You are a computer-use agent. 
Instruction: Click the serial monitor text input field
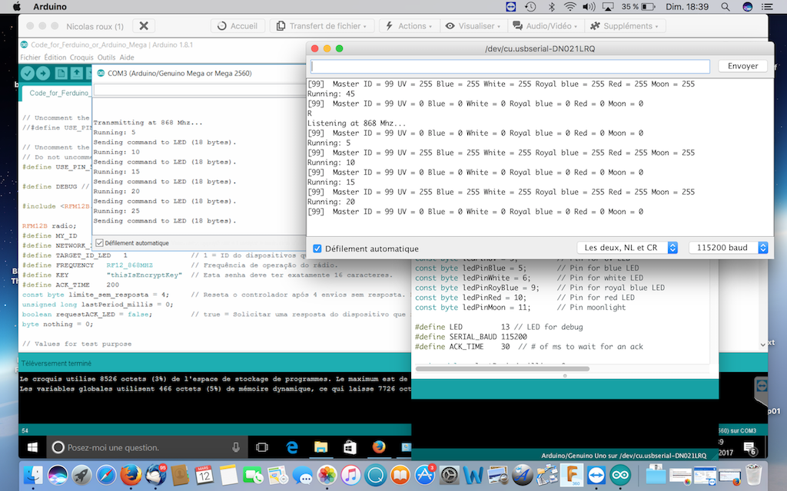point(509,66)
